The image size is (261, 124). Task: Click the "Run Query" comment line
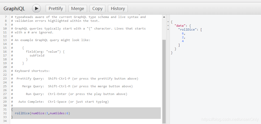point(69,94)
